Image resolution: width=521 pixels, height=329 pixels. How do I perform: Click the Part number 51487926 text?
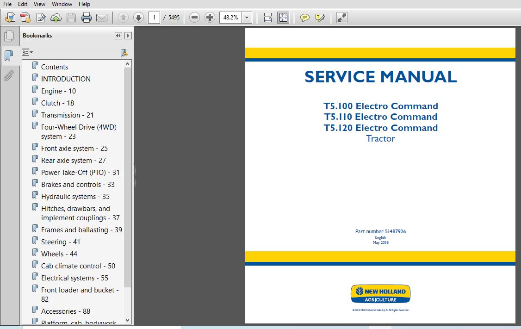point(380,231)
